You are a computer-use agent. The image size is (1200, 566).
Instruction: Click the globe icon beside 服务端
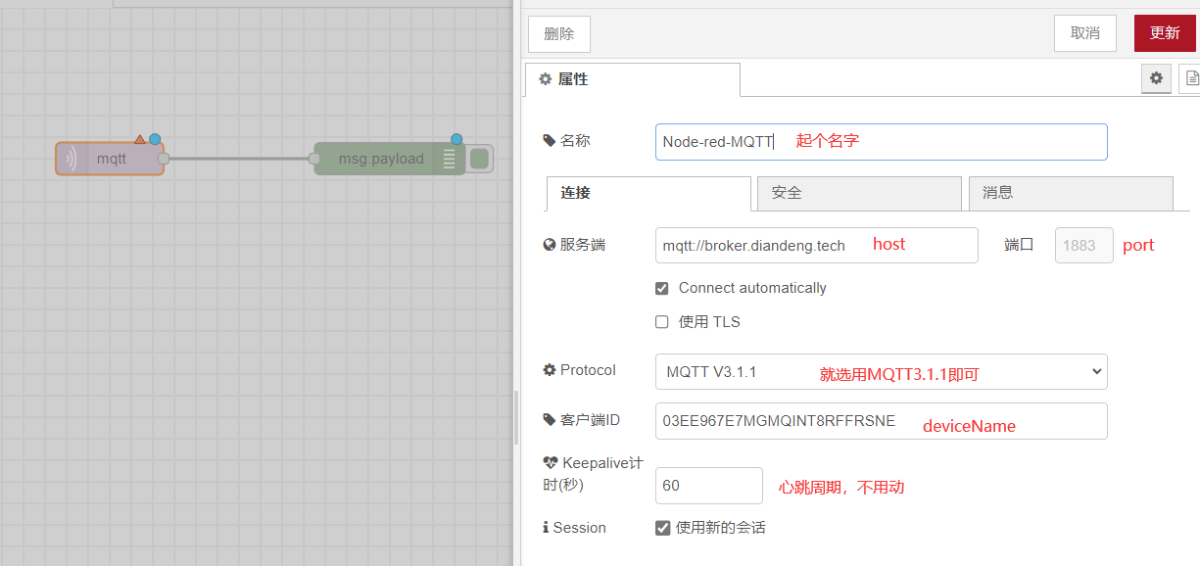551,244
